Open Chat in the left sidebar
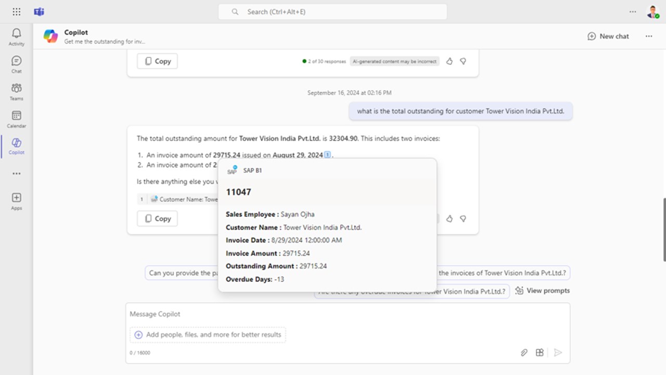The width and height of the screenshot is (666, 375). coord(17,65)
